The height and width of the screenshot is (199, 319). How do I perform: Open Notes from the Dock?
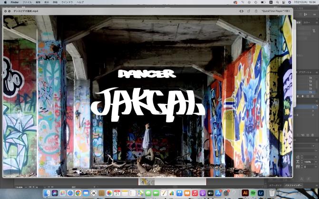click(125, 193)
